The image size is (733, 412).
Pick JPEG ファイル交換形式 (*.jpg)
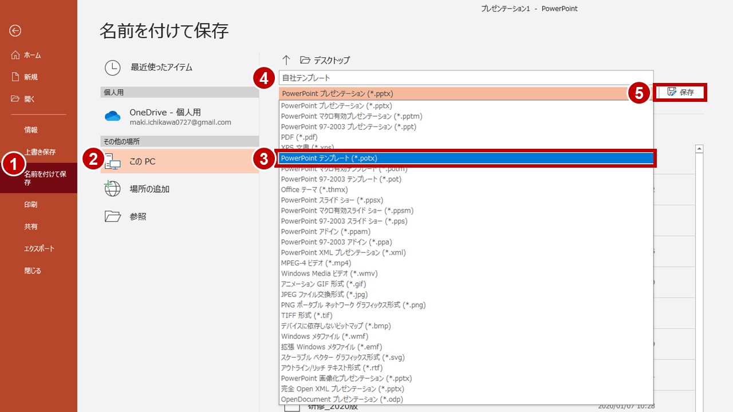pos(466,295)
